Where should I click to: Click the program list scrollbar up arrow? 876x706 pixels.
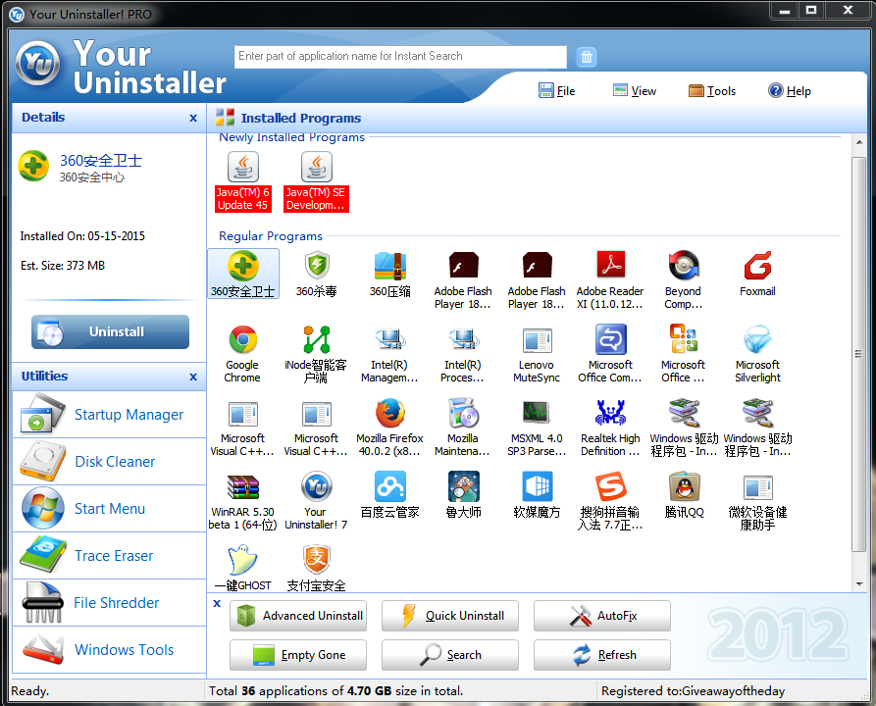[x=859, y=143]
